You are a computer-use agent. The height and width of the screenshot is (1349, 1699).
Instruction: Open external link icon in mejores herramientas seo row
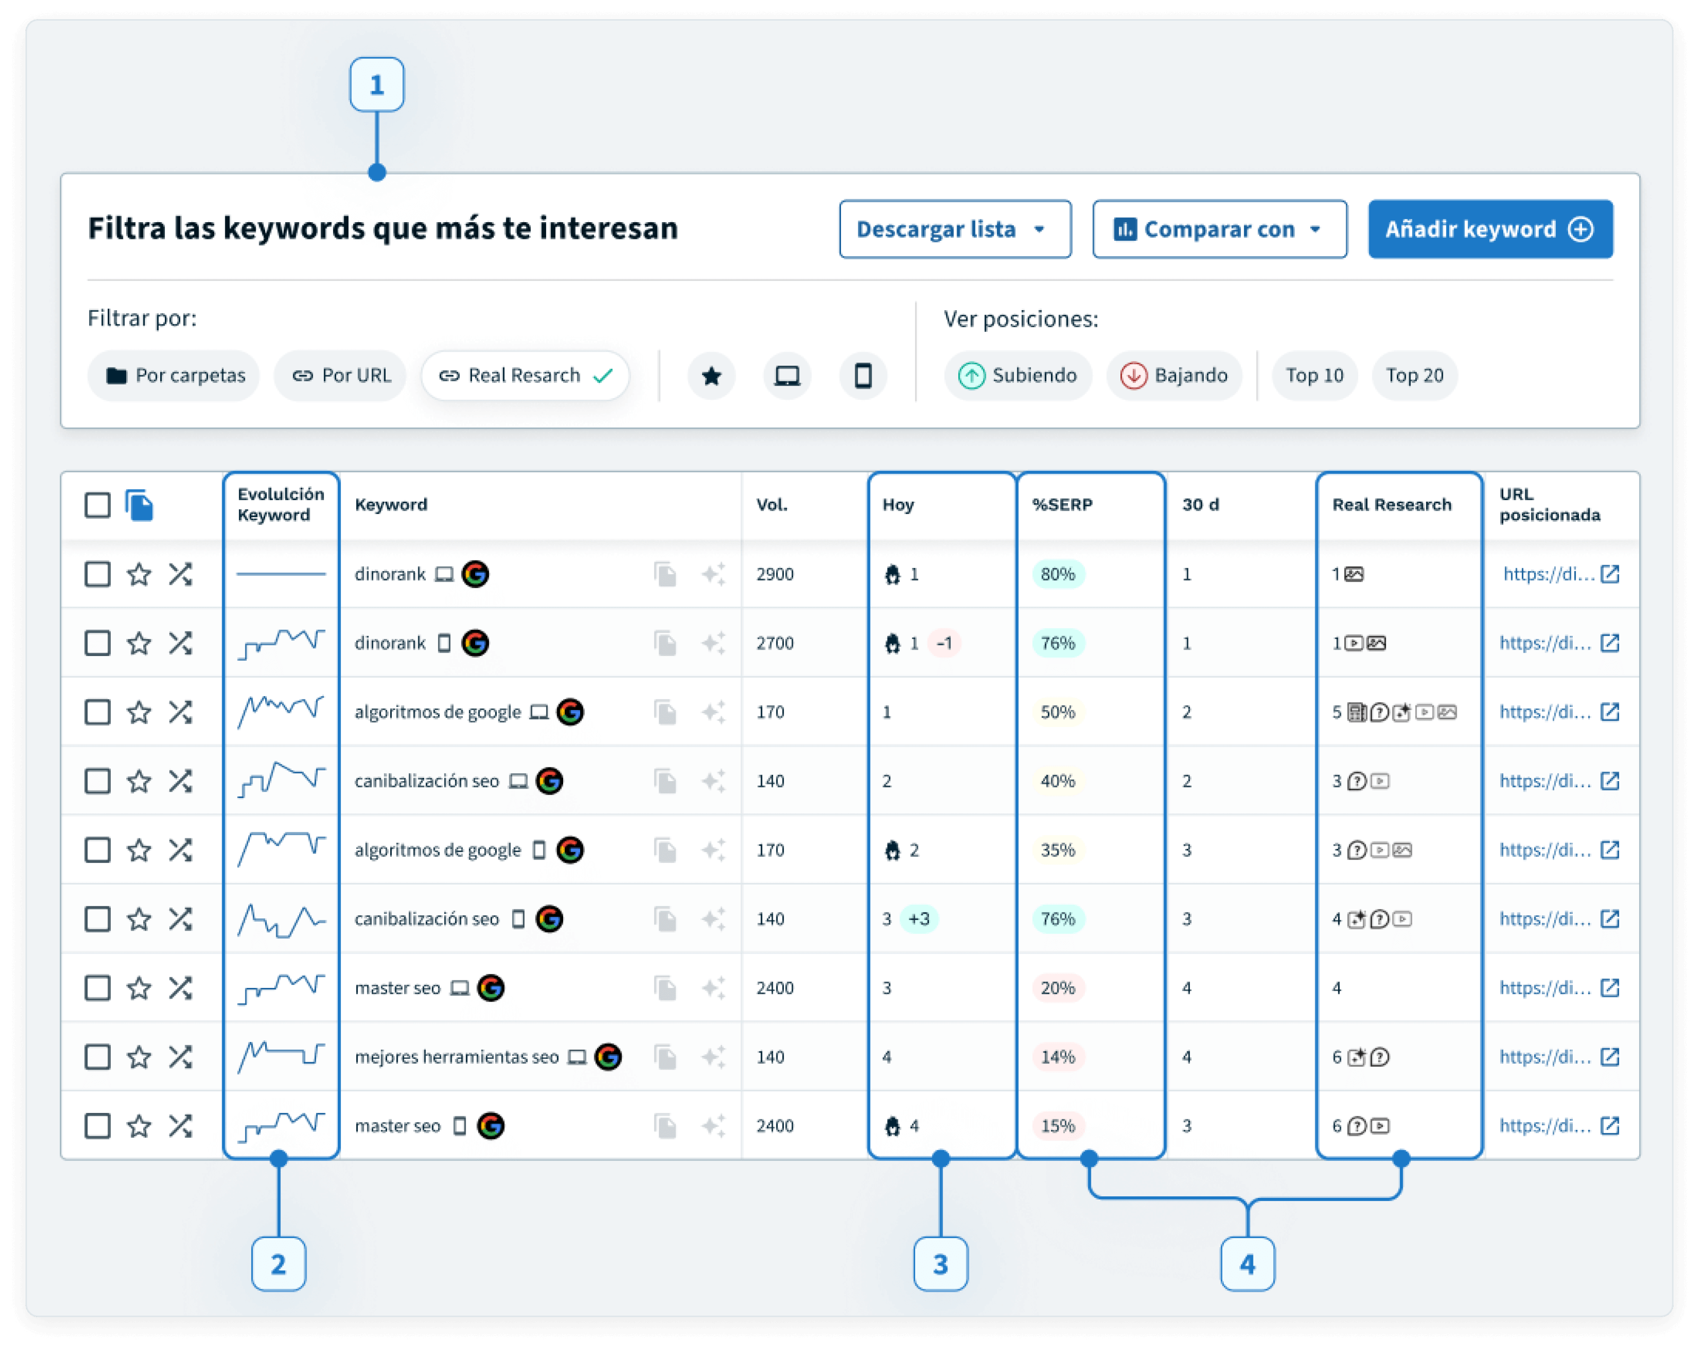pyautogui.click(x=1610, y=1057)
